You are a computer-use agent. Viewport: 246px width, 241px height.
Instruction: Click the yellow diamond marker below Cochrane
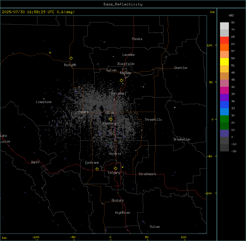(x=97, y=169)
